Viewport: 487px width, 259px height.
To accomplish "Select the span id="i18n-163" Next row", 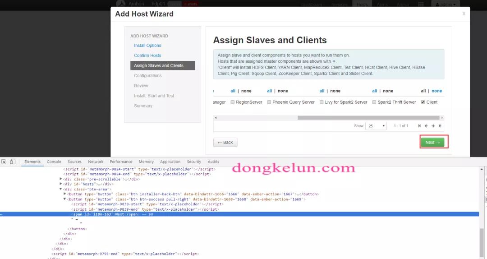I will 239,214.
